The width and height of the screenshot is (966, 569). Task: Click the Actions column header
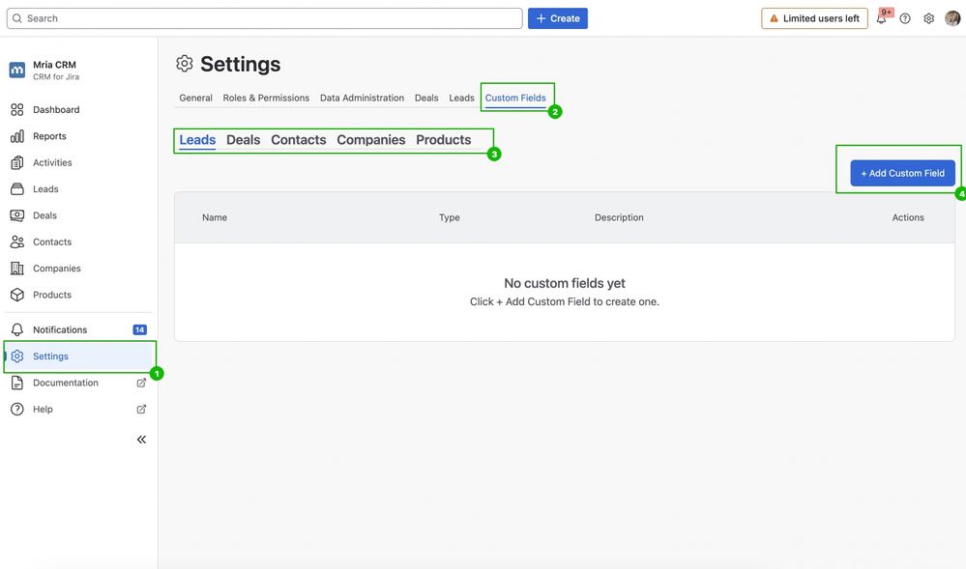pos(908,217)
